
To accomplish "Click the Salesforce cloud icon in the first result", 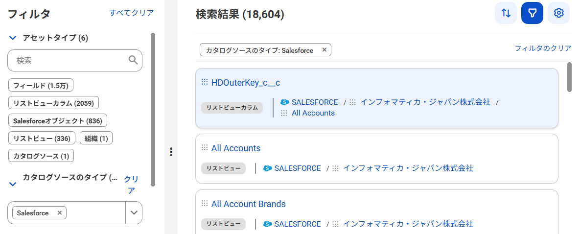I will pyautogui.click(x=285, y=102).
